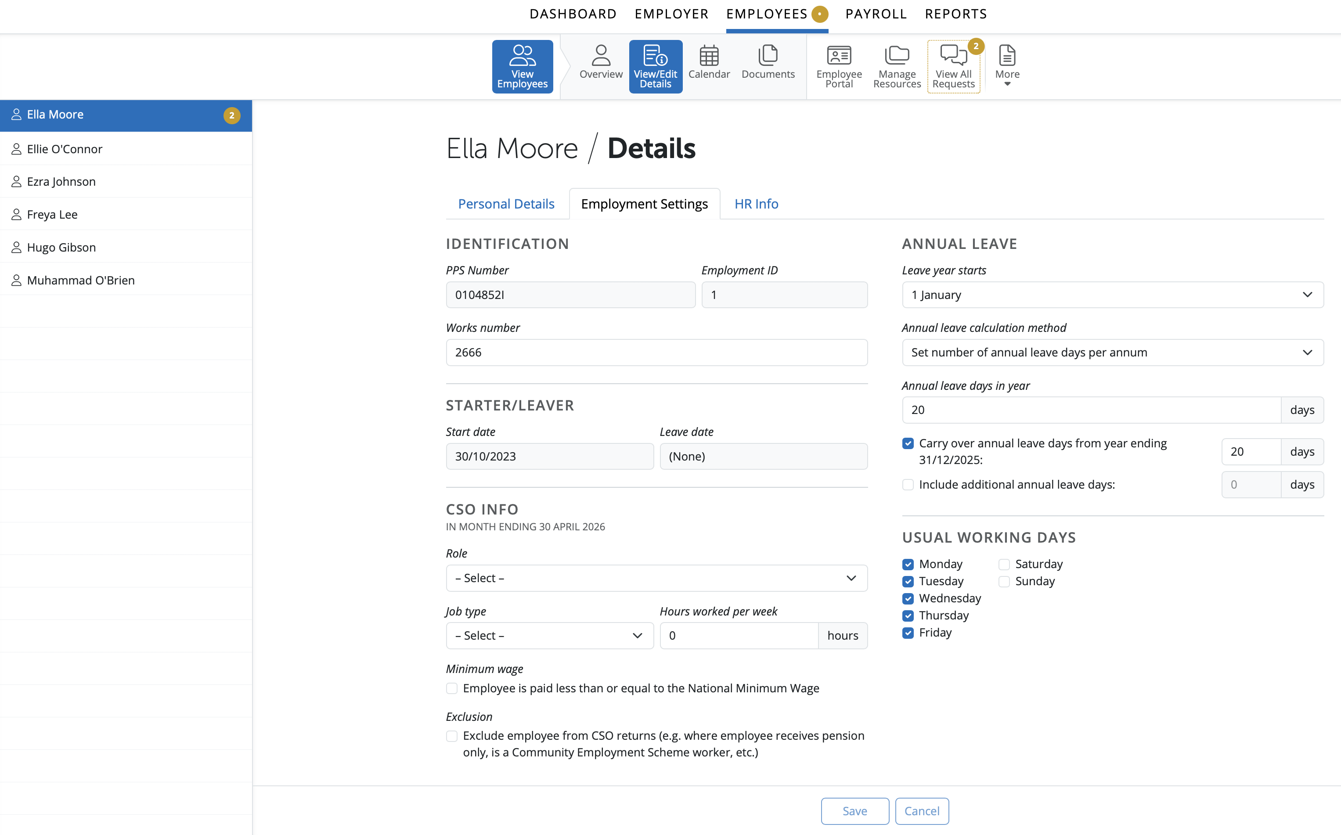Go to the PAYROLL menu
This screenshot has height=835, width=1341.
tap(876, 14)
